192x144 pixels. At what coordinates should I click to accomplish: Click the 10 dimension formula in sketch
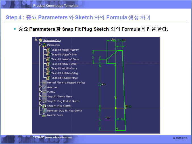pos(102,85)
